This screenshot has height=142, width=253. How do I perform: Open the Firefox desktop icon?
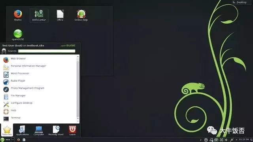click(x=18, y=15)
